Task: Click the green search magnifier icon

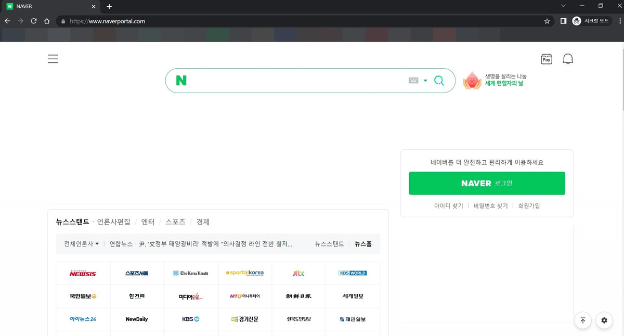Action: [439, 81]
